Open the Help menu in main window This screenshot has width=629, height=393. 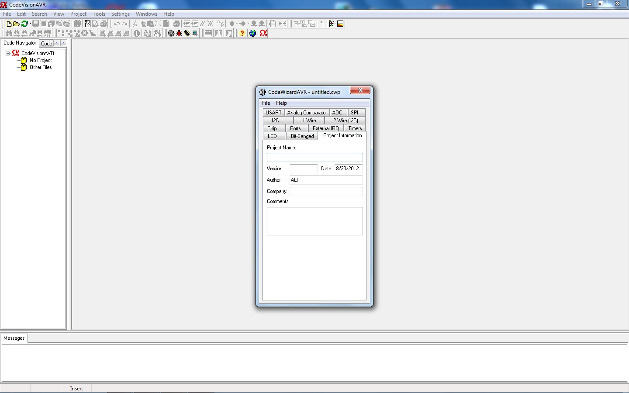(169, 14)
